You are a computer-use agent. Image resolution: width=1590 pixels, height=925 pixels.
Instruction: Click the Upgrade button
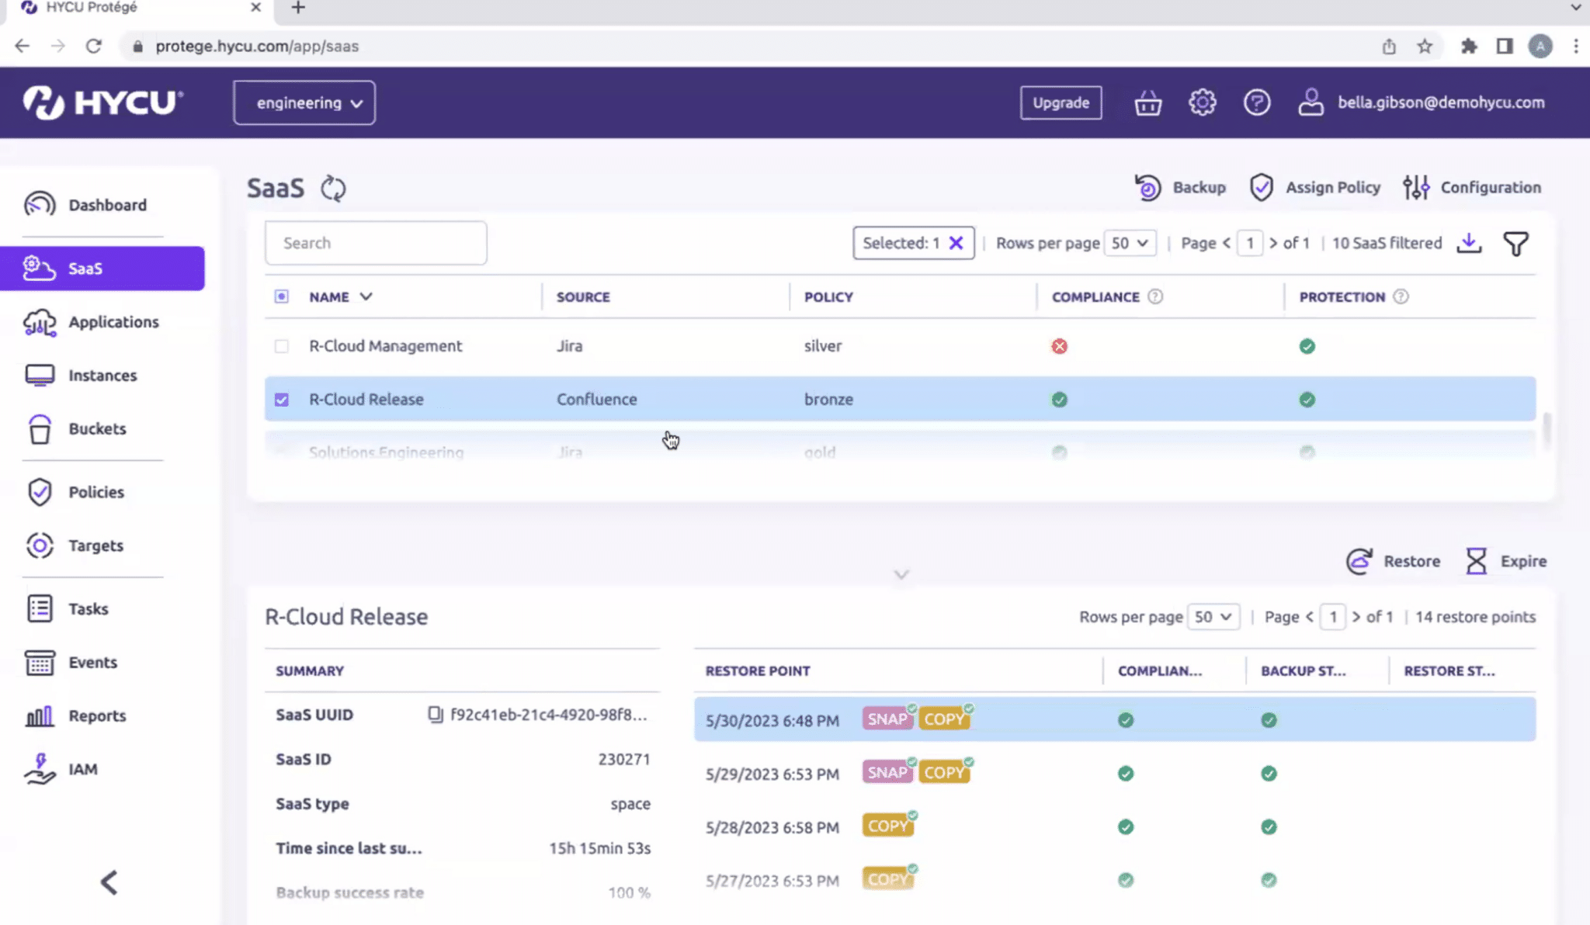coord(1061,102)
